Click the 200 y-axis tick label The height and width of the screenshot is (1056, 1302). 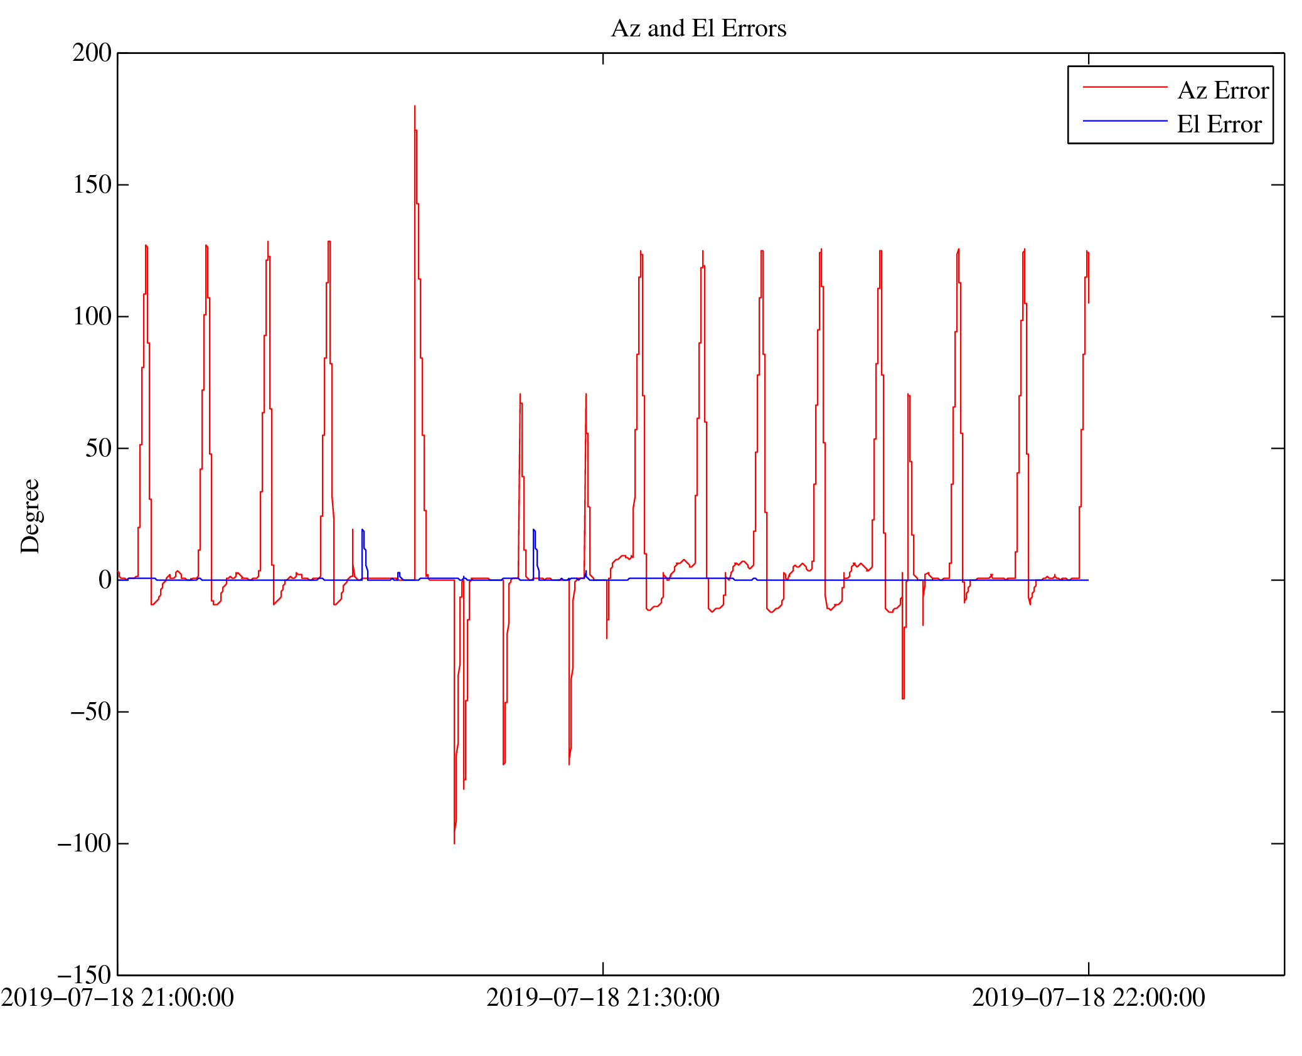click(92, 53)
